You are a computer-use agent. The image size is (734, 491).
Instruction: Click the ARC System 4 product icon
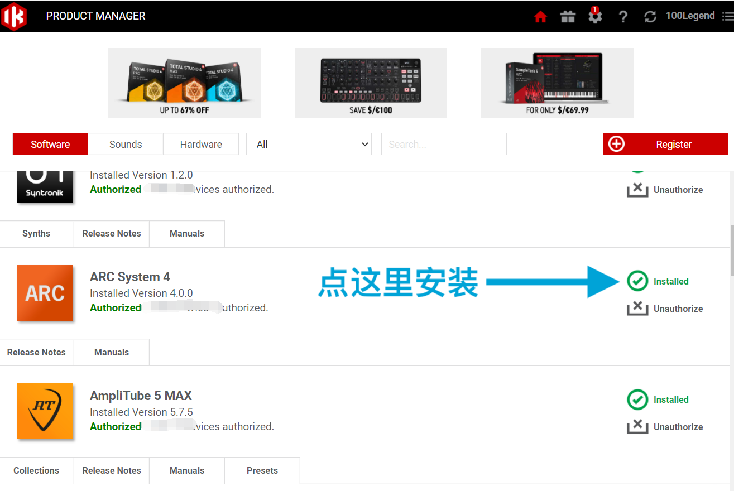45,293
